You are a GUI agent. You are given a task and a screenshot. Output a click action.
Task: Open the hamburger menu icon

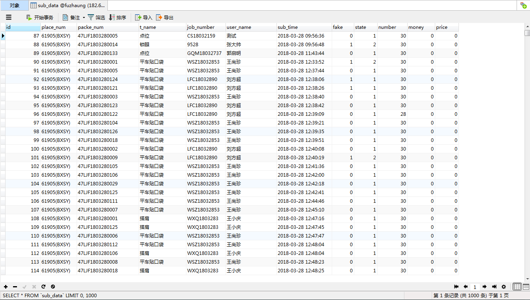point(9,17)
